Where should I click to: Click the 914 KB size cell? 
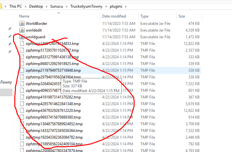click(194, 117)
